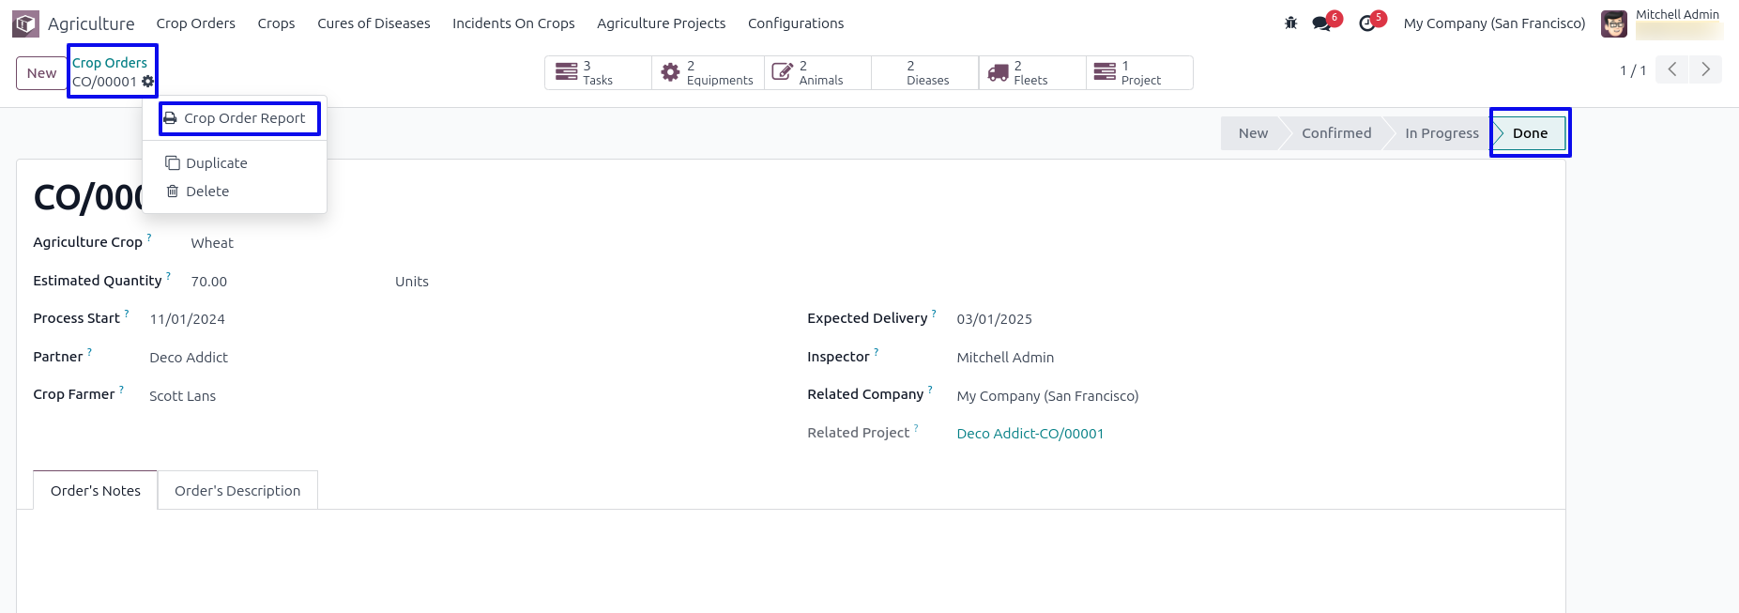Viewport: 1739px width, 613px height.
Task: Choose Duplicate in the action menu
Action: pyautogui.click(x=216, y=163)
